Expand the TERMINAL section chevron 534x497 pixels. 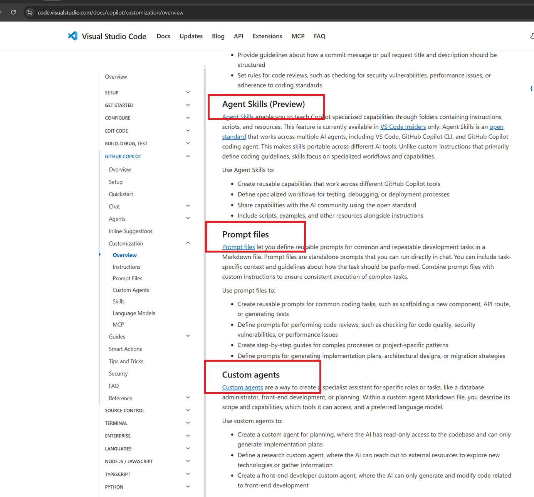tap(188, 423)
